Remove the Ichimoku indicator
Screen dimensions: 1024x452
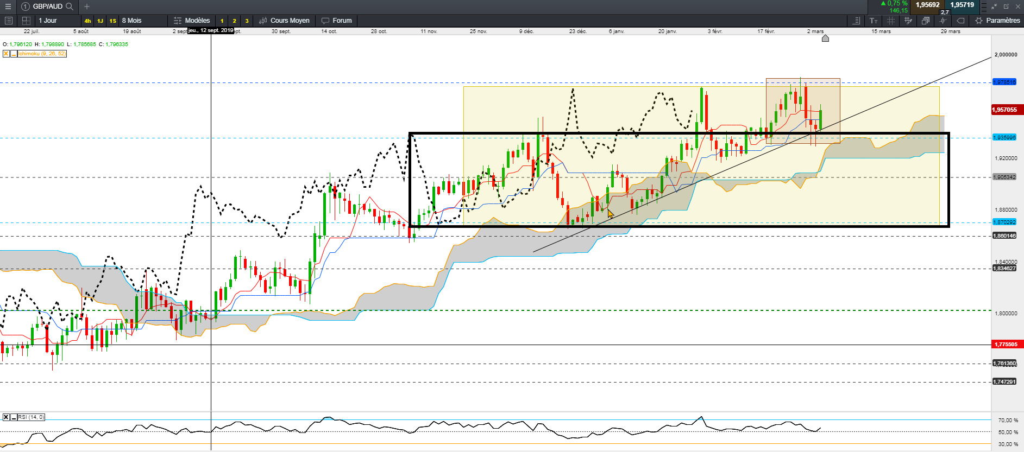tap(6, 54)
